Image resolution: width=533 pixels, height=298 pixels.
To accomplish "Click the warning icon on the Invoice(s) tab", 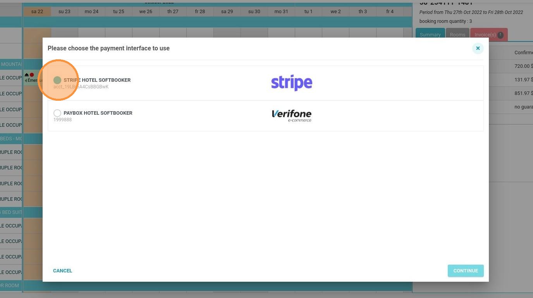I will pyautogui.click(x=500, y=35).
